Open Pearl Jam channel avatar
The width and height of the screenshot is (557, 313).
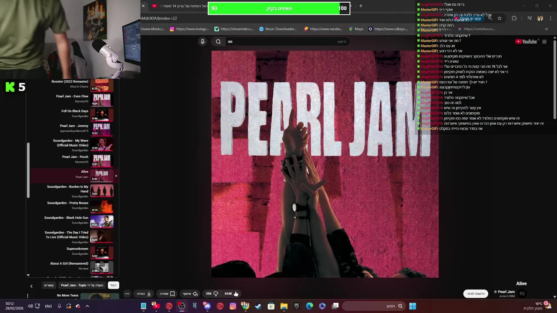(522, 293)
